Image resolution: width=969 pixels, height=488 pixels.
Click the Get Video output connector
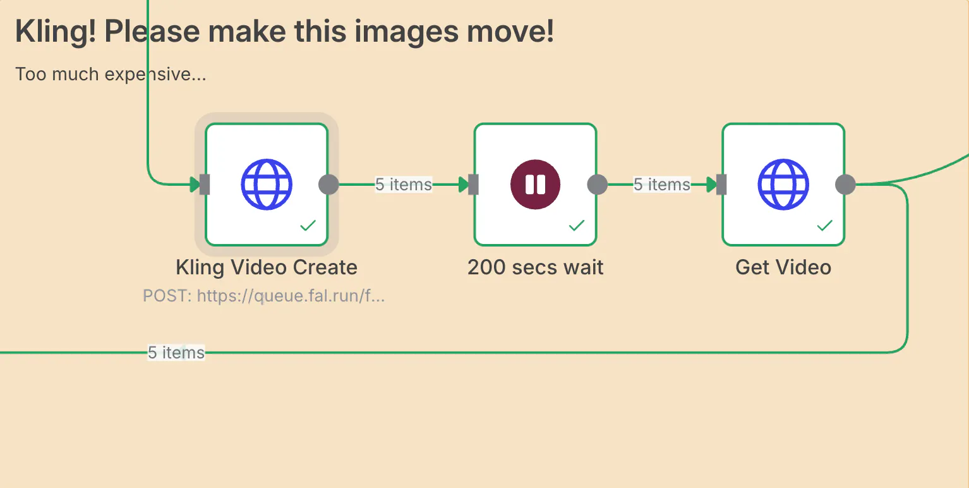[x=845, y=185]
